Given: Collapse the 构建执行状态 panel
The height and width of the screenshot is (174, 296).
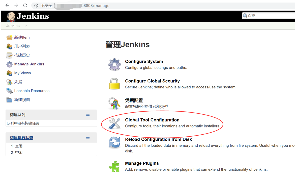Looking at the screenshot, I should pos(88,138).
